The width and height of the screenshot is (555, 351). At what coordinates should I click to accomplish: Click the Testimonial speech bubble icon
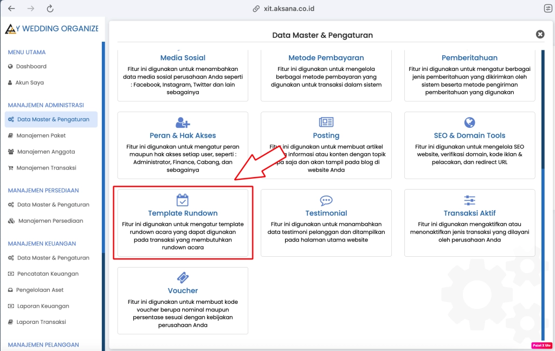pyautogui.click(x=326, y=200)
